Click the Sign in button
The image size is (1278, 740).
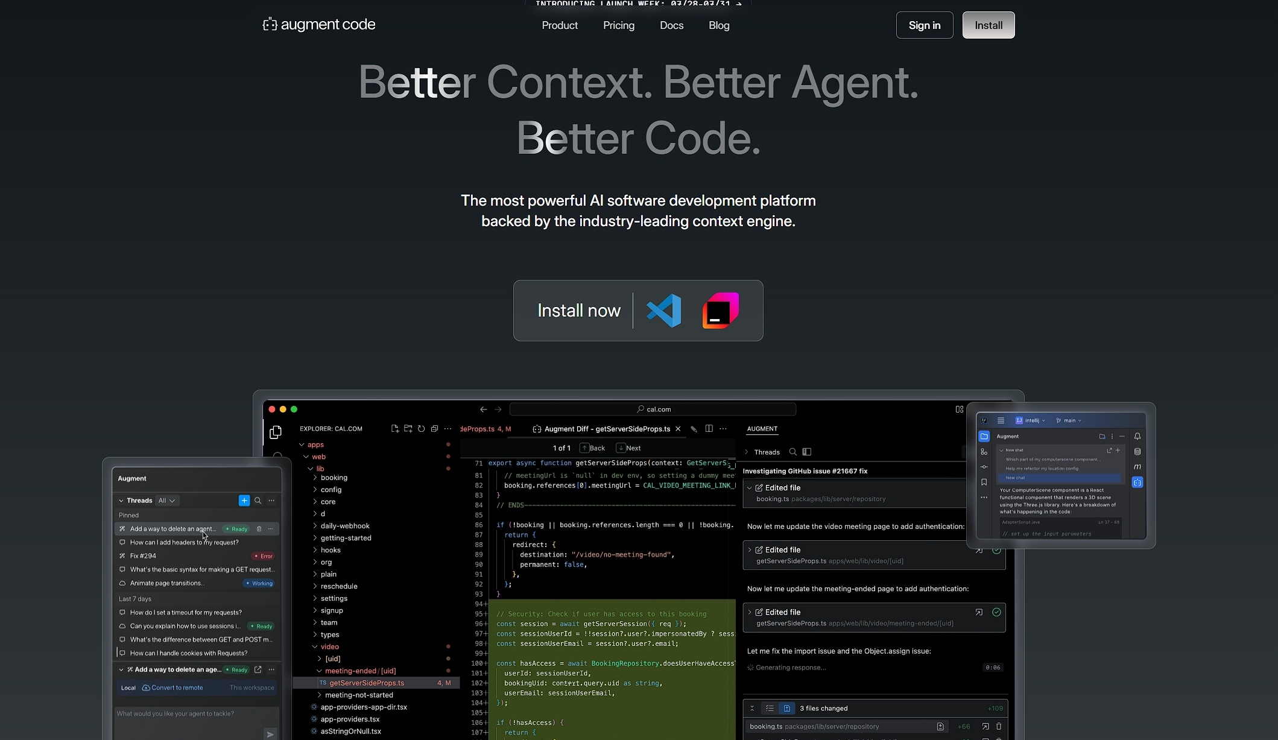click(925, 25)
